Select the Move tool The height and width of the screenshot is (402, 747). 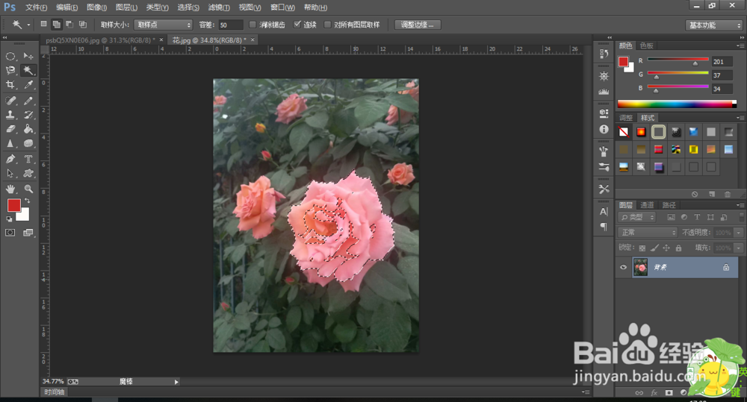coord(28,56)
